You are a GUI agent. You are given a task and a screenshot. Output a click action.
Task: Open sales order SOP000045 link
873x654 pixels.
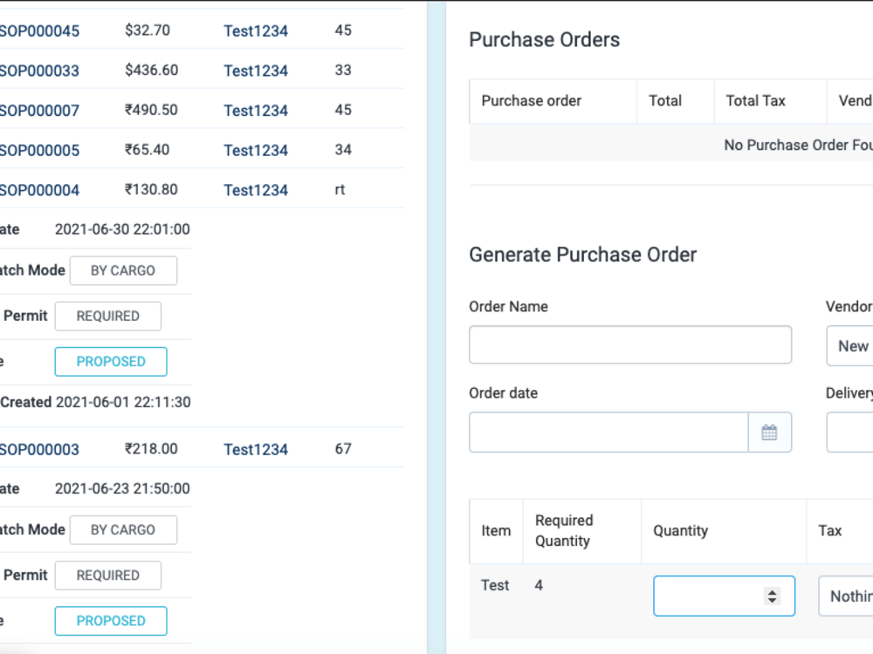(39, 31)
